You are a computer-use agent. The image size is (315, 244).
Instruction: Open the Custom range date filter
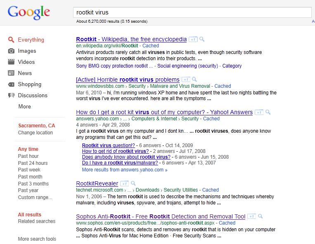35,197
